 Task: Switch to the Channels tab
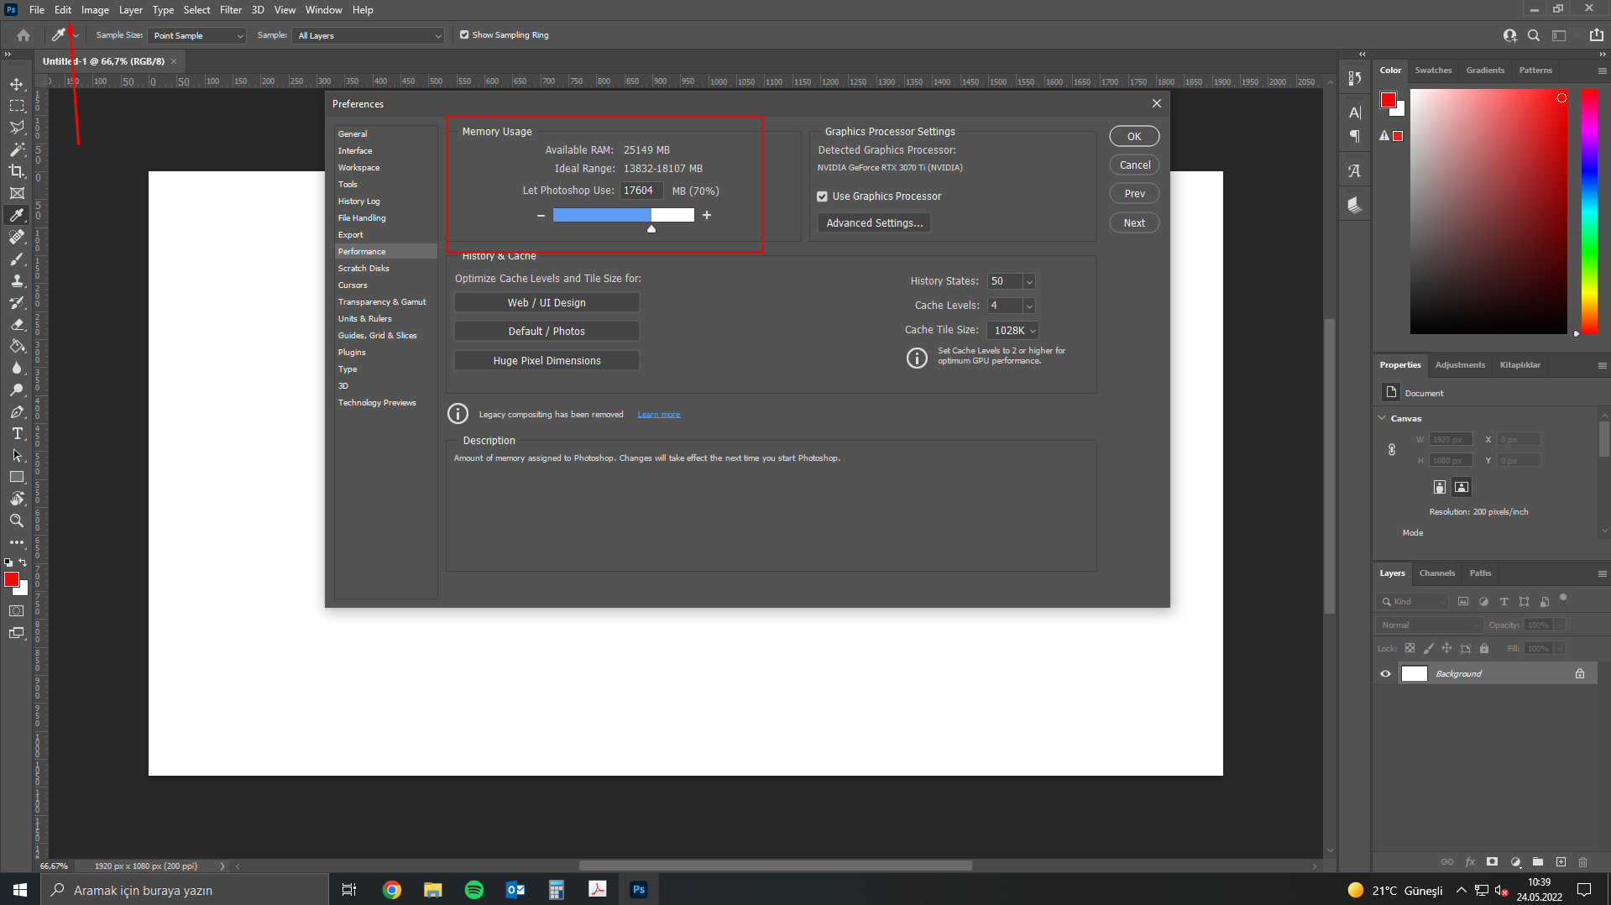(x=1437, y=573)
